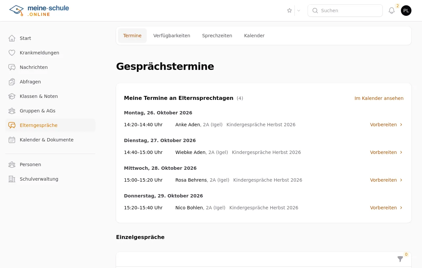Screen dimensions: 422x268
Task: Click the Schulverwaltung building icon
Action: click(12, 179)
